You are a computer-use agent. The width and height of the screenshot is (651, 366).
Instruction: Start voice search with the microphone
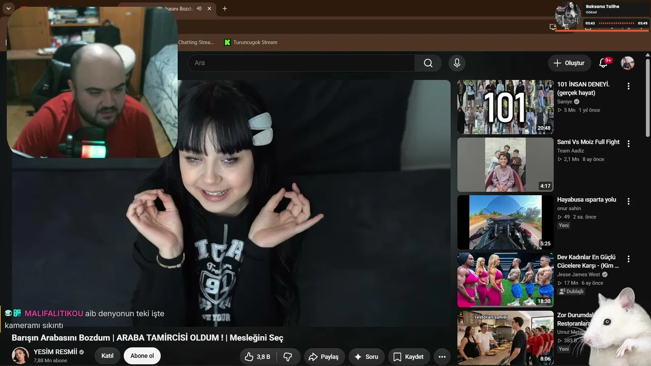point(457,63)
